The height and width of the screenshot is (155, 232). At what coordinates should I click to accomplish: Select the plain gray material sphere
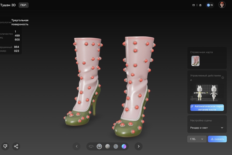tap(107, 146)
